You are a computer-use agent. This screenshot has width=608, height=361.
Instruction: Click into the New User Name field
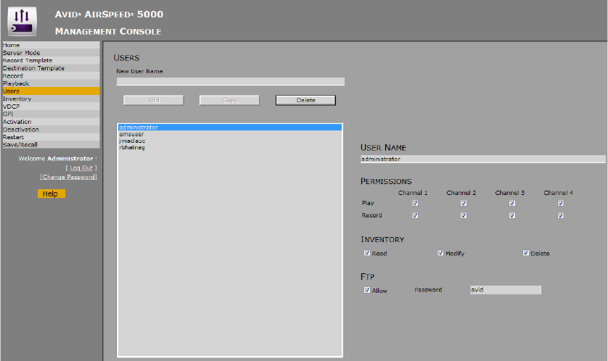point(230,82)
